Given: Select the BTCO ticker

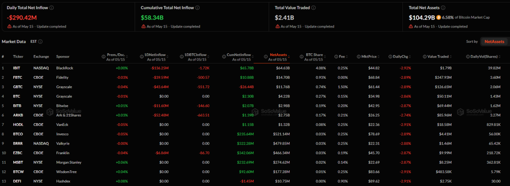Looking at the screenshot, I should 18,134.
